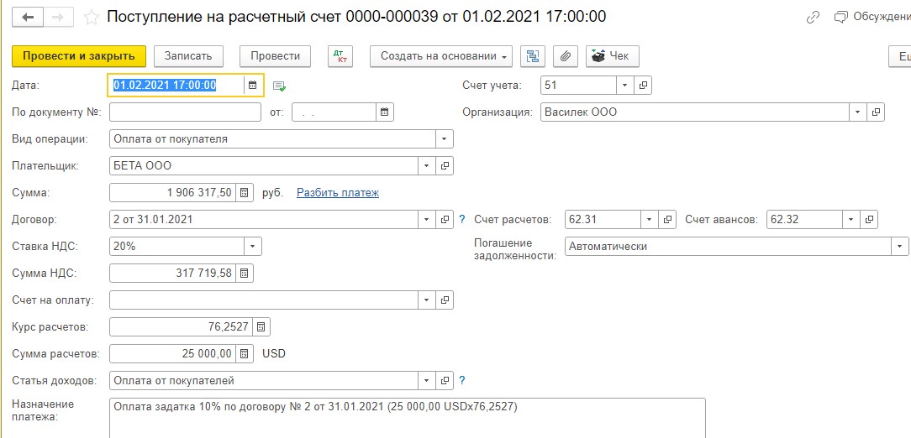Expand Организация dropdown list
Viewport: 911px width, 438px height.
pos(858,112)
